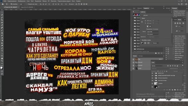188x106 pixels.
Task: Switch to the Градиенты panel tab
Action: [146, 8]
